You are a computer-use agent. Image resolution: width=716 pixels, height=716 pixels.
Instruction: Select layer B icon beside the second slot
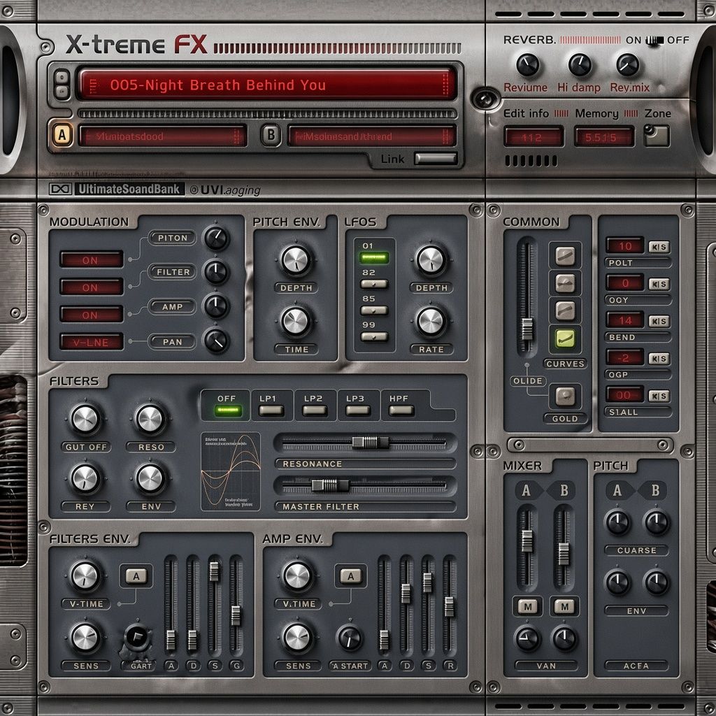point(271,135)
